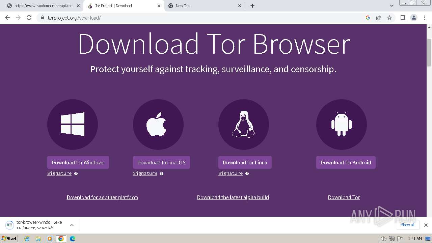Click the download progress file icon

(9, 225)
